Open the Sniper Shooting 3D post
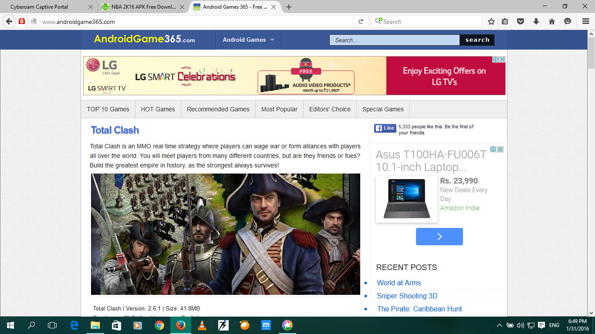This screenshot has height=334, width=595. tap(407, 296)
